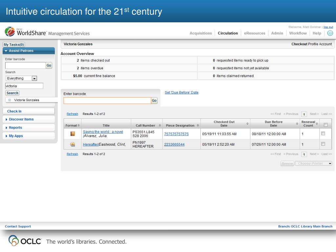Click Branch: OCLC Library Main Branch
Viewport: 336px width, 252px height.
(305, 226)
